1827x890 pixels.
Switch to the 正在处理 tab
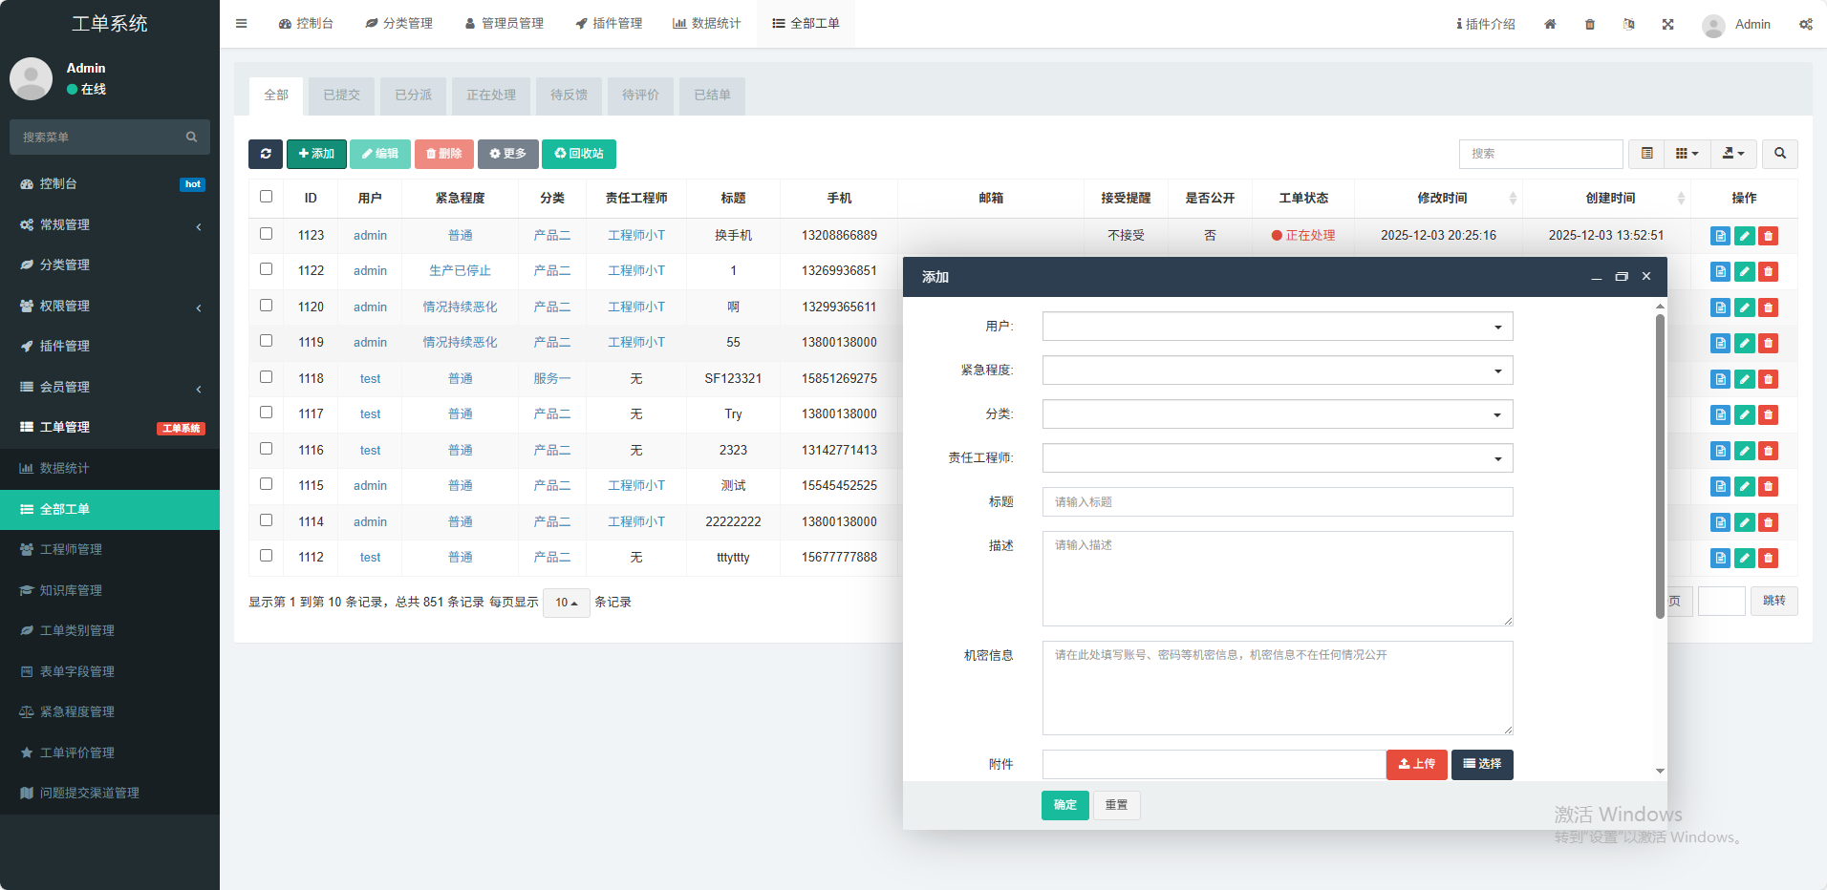[491, 95]
